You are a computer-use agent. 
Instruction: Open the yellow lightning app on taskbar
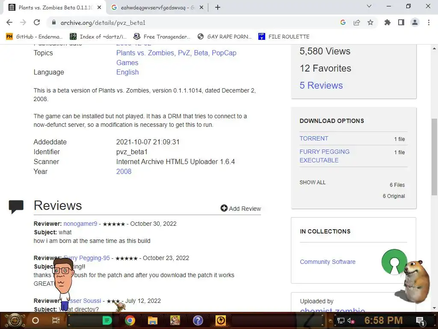tap(221, 320)
